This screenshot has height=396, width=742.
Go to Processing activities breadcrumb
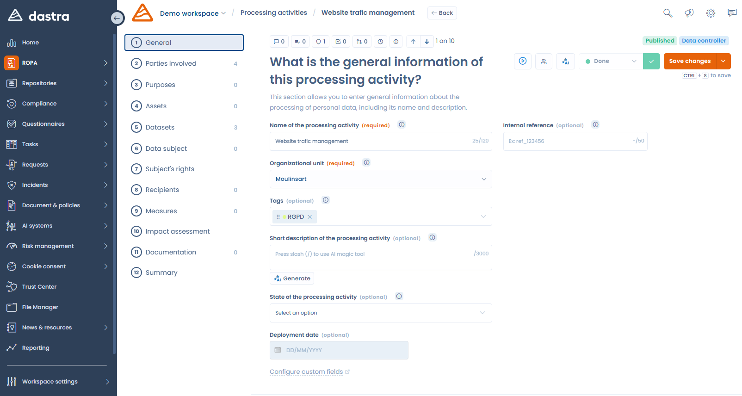[x=274, y=12]
